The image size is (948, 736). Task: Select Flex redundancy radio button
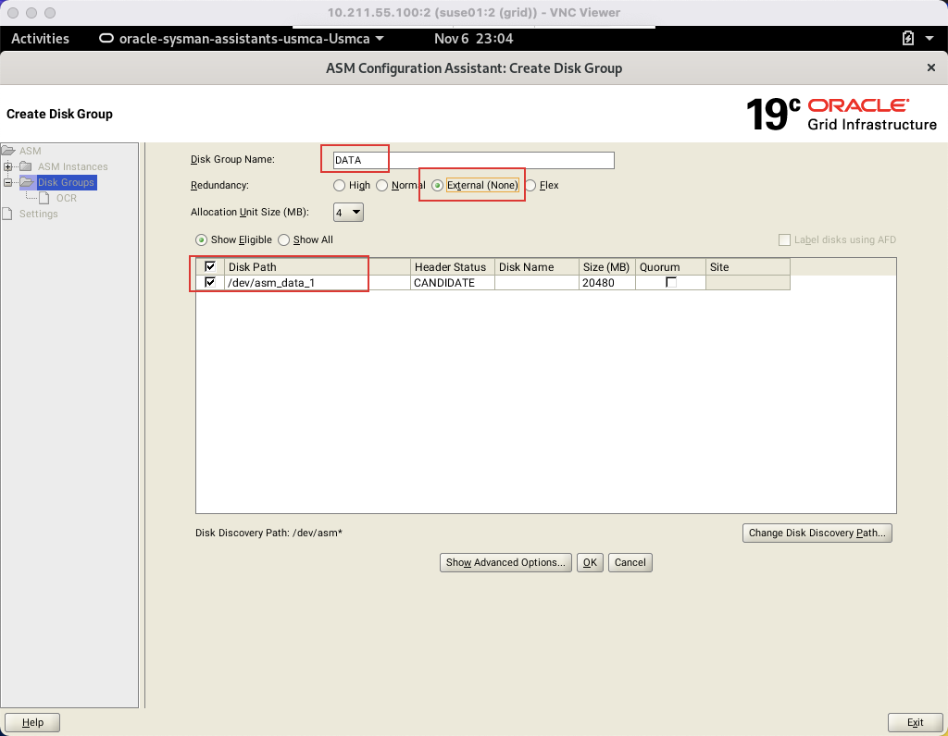point(530,185)
